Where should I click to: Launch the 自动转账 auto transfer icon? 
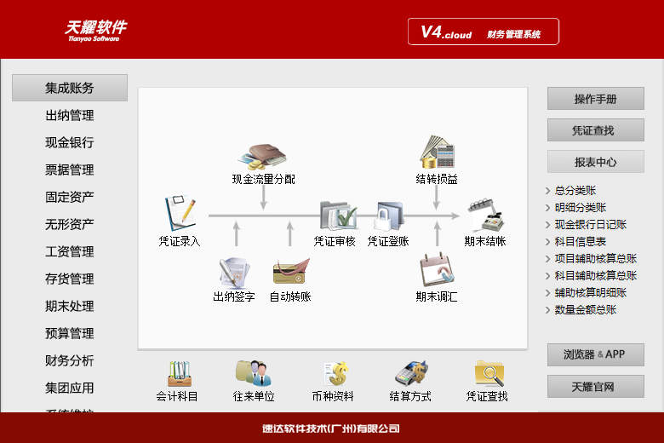point(291,271)
